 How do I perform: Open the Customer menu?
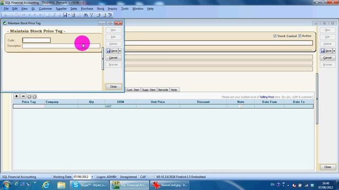tap(46, 8)
